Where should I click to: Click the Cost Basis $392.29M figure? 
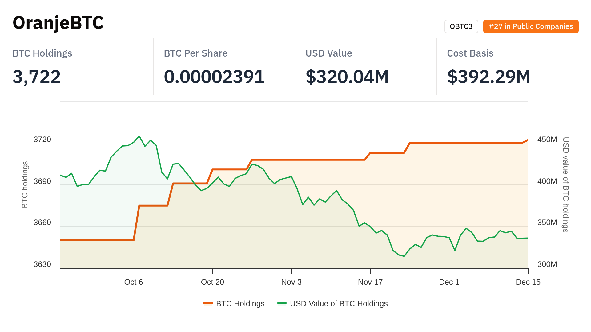(x=488, y=77)
